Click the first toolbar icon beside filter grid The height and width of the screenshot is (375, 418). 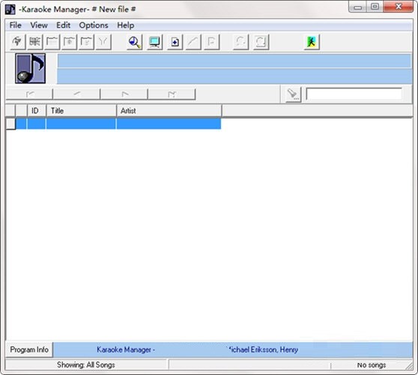pos(17,42)
